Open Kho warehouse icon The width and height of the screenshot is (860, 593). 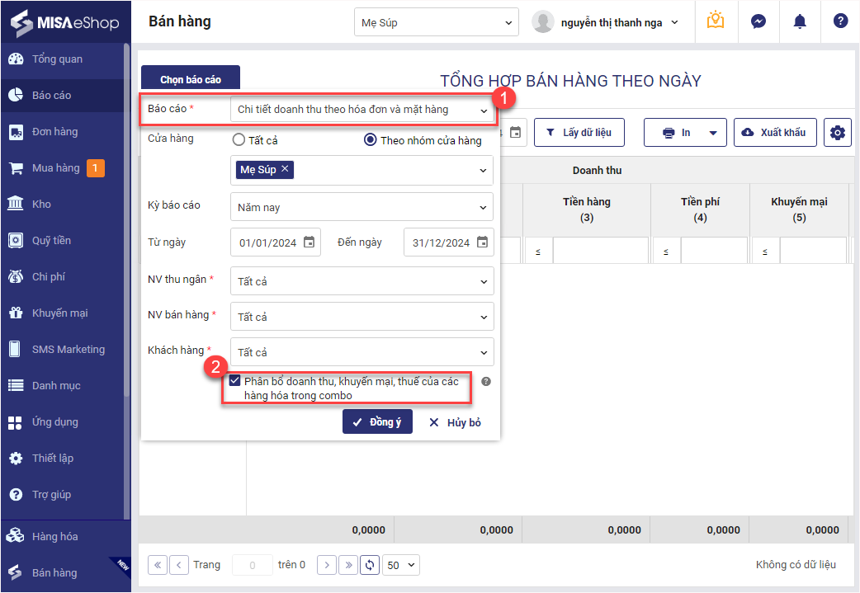coord(16,204)
